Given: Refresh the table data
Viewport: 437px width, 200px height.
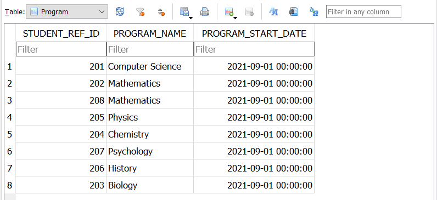Looking at the screenshot, I should point(120,12).
